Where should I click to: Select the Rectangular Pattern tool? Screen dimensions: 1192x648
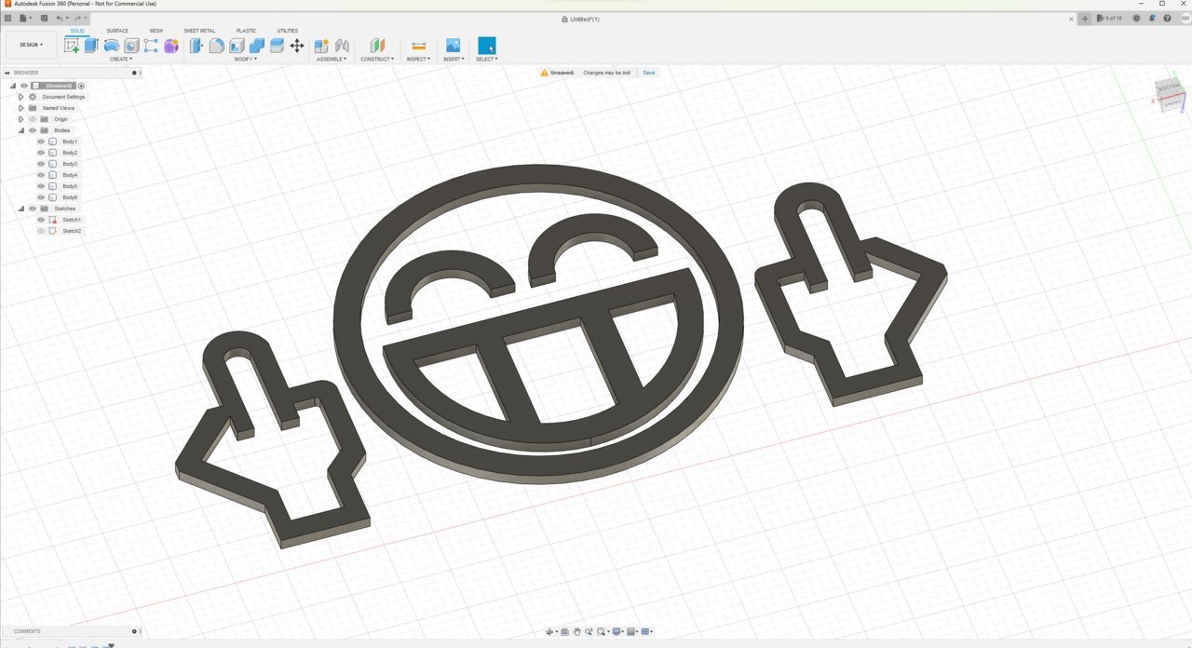click(x=151, y=46)
